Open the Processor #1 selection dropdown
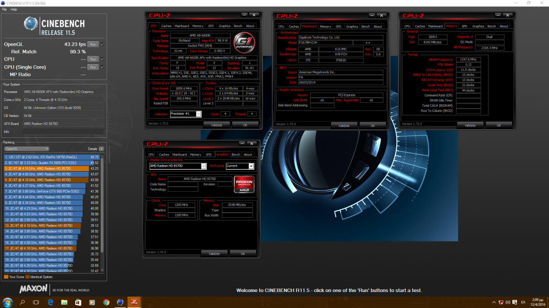Image resolution: width=549 pixels, height=308 pixels. click(185, 114)
